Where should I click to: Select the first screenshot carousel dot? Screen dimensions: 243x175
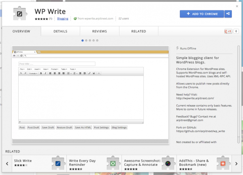pyautogui.click(x=83, y=40)
